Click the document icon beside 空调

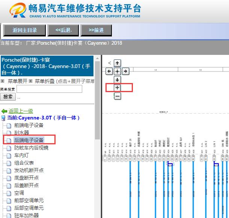coord(9,193)
